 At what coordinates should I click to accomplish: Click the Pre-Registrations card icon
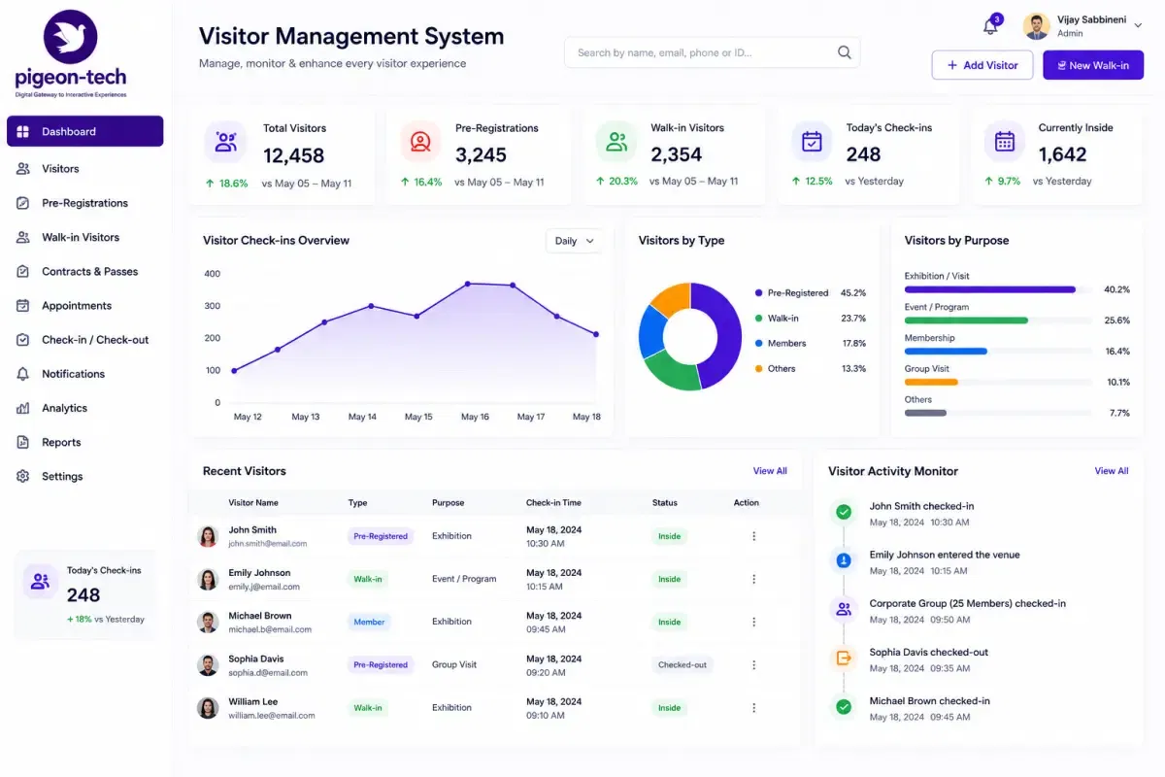tap(420, 142)
